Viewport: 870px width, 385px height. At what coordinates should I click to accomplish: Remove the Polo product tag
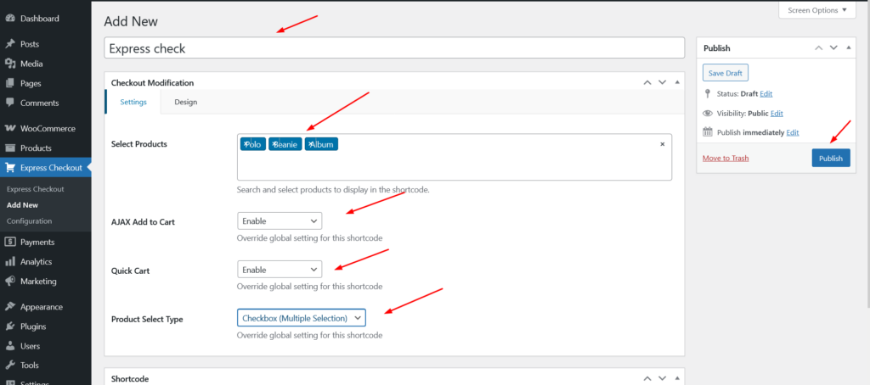tap(246, 144)
